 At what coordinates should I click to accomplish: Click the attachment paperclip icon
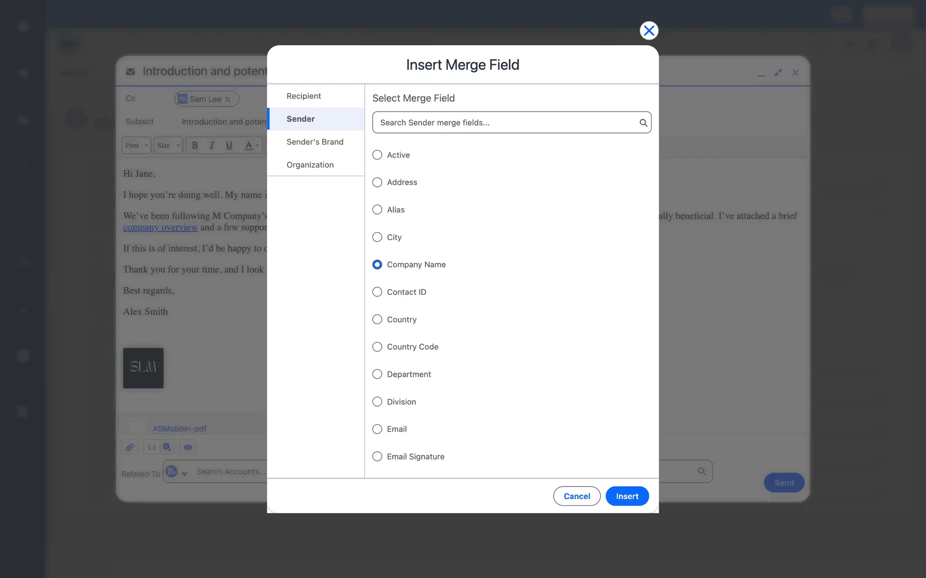(130, 447)
